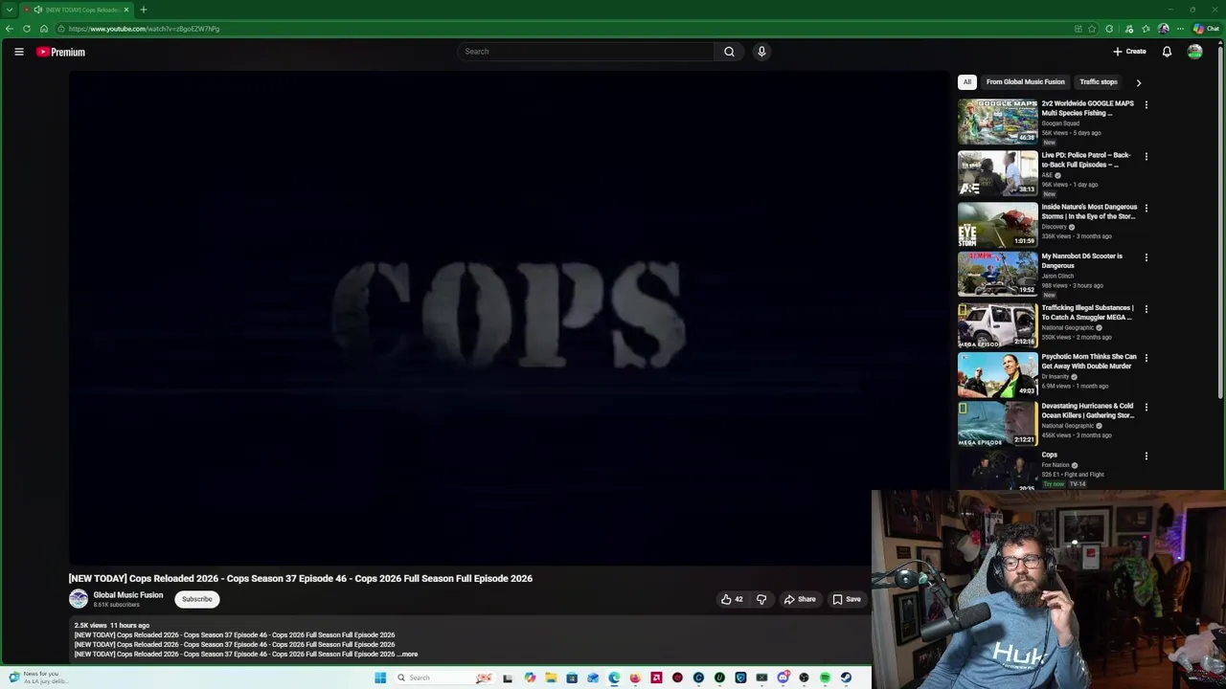Select From Global Music Fusion chip
This screenshot has height=689, width=1226.
click(1025, 82)
